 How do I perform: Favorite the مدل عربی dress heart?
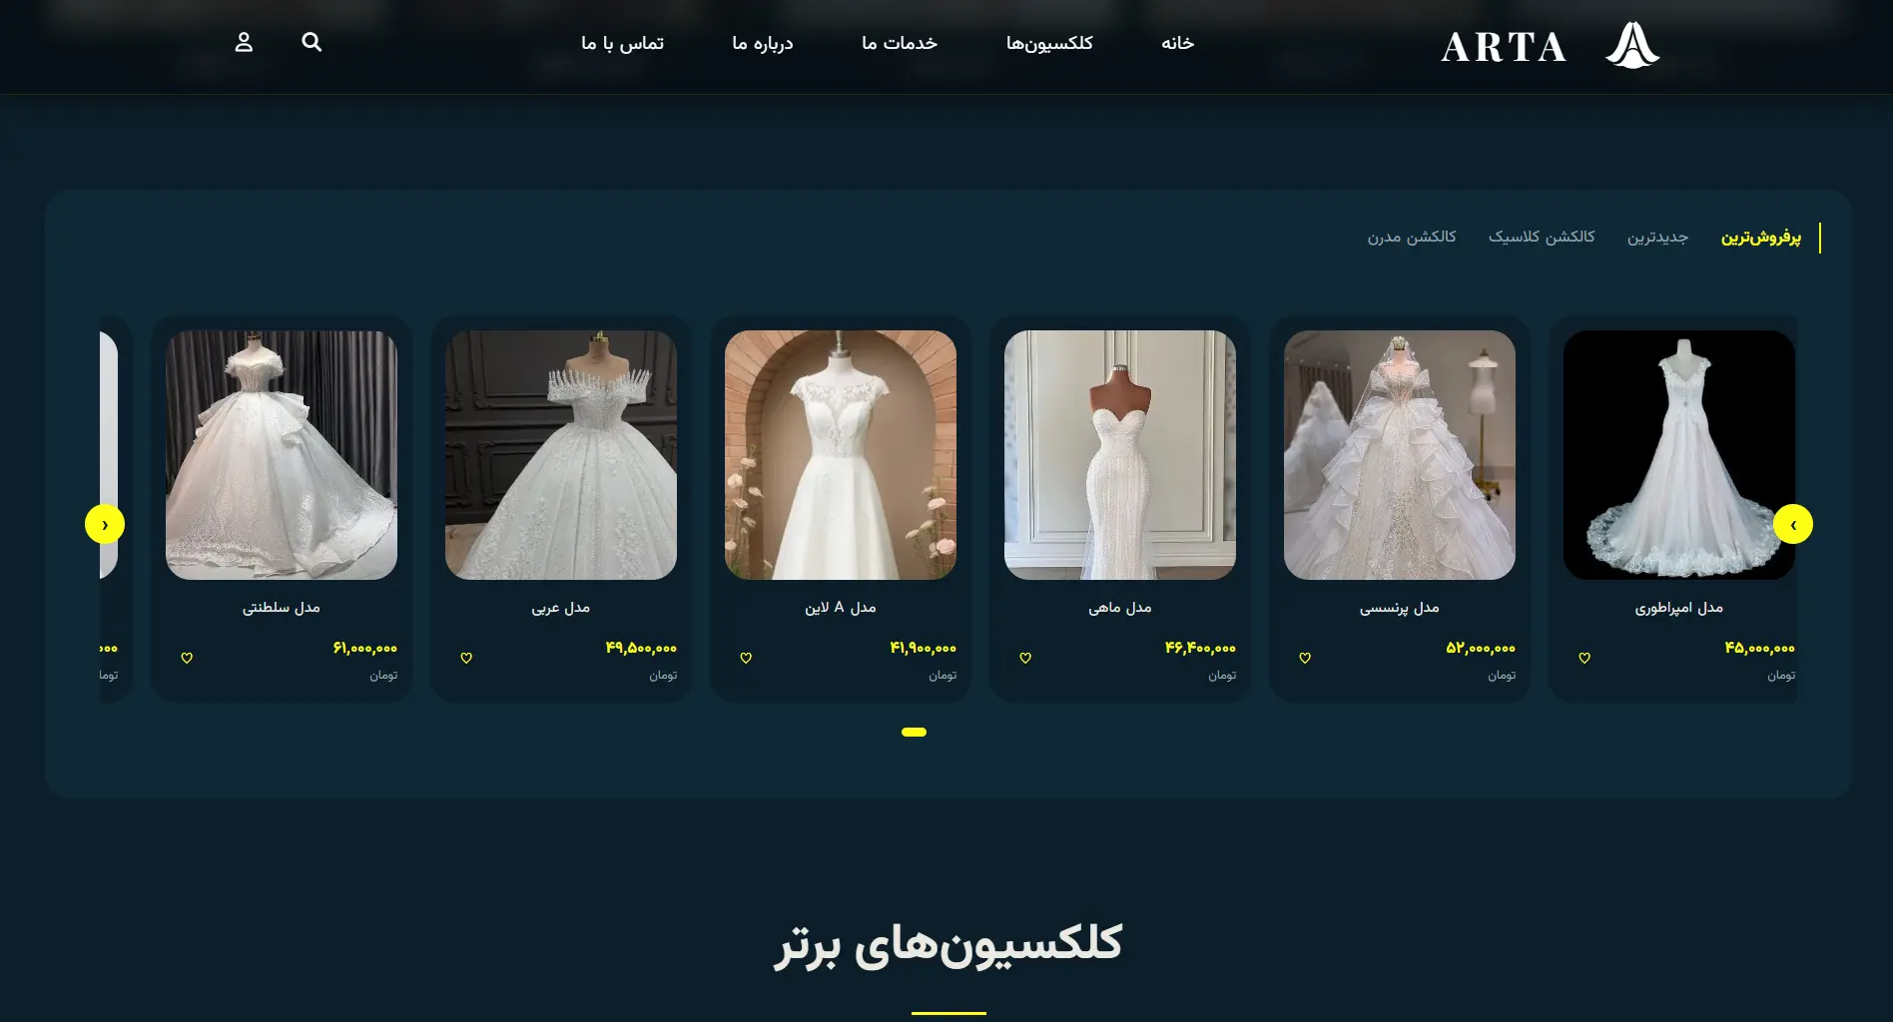click(x=466, y=658)
